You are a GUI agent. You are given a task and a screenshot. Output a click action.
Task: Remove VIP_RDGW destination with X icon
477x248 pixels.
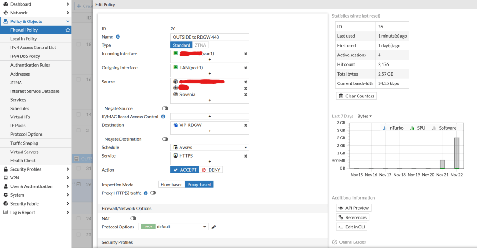246,125
